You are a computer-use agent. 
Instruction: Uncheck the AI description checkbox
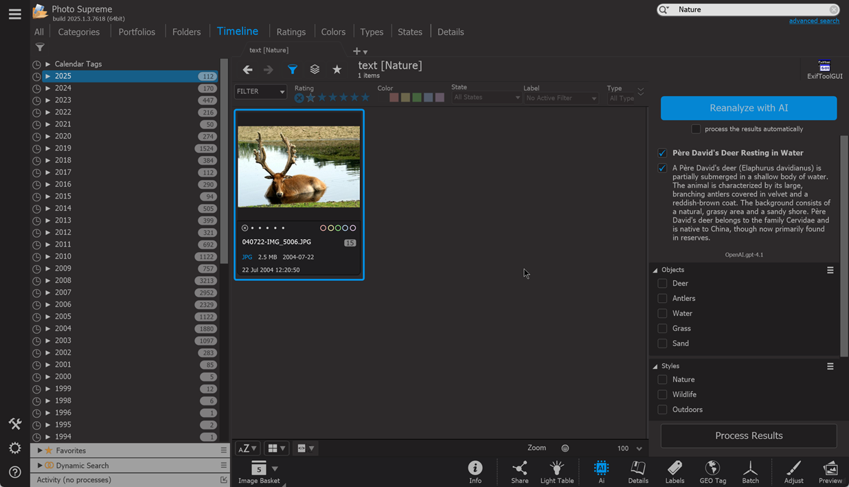[662, 168]
